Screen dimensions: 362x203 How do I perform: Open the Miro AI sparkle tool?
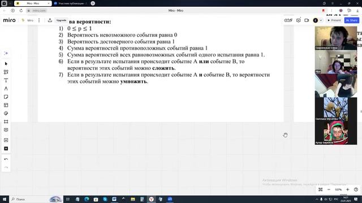point(6,53)
